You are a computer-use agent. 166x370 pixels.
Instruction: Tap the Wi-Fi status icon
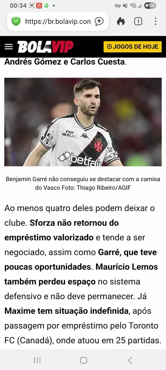(133, 6)
